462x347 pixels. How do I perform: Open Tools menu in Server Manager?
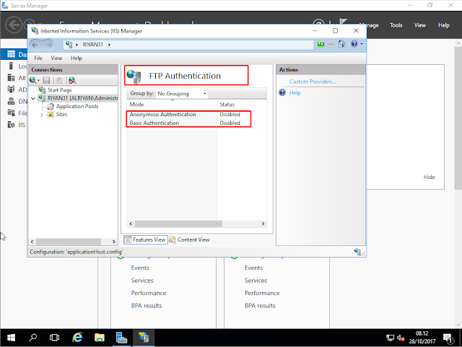click(396, 25)
